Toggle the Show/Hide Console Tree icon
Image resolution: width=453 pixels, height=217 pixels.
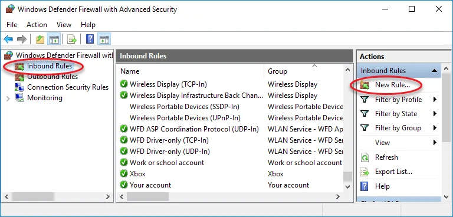point(54,40)
